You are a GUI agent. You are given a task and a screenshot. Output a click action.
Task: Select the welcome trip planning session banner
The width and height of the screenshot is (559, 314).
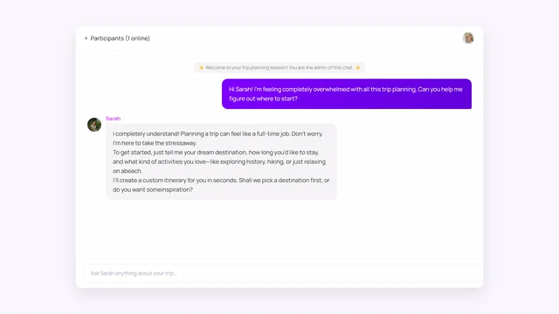tap(279, 68)
